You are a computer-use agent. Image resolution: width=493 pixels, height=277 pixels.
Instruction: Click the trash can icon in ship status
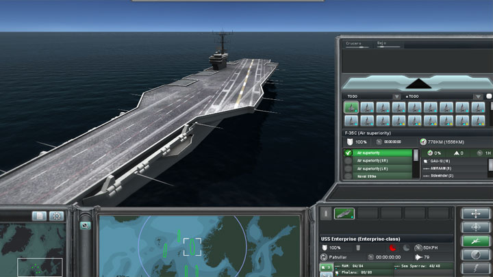coord(358,248)
